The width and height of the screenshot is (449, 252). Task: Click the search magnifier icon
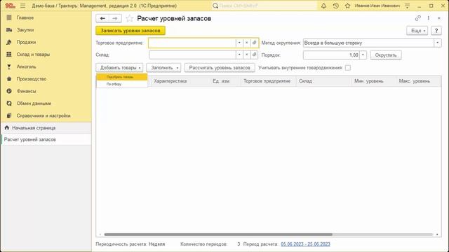tap(215, 6)
